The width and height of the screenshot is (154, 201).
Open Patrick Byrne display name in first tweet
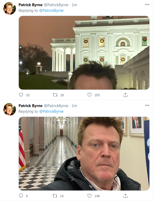point(31,5)
